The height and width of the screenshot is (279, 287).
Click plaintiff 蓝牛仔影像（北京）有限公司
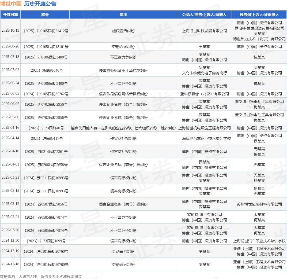click(x=205, y=94)
